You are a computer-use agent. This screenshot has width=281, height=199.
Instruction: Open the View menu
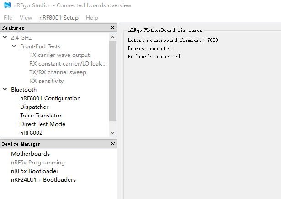[26, 17]
